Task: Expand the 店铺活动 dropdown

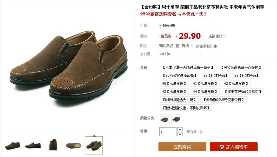Action: 217,36
